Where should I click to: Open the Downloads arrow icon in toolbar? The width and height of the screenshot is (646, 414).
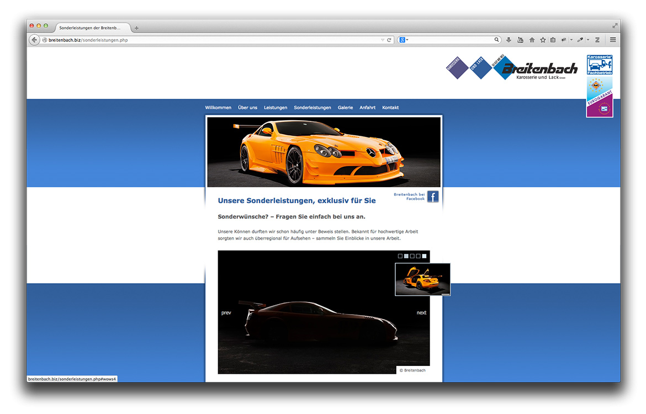tap(509, 40)
